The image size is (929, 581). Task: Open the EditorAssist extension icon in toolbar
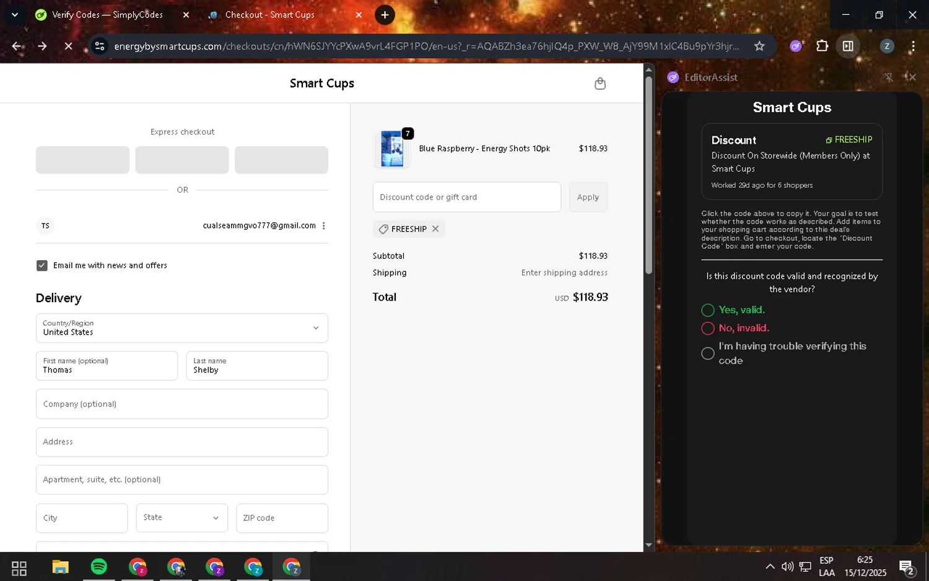(x=796, y=46)
